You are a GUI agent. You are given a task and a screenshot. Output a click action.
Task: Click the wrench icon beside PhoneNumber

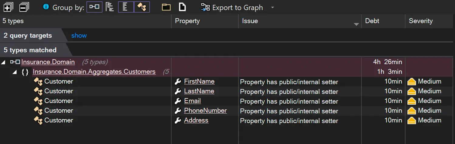coord(178,111)
